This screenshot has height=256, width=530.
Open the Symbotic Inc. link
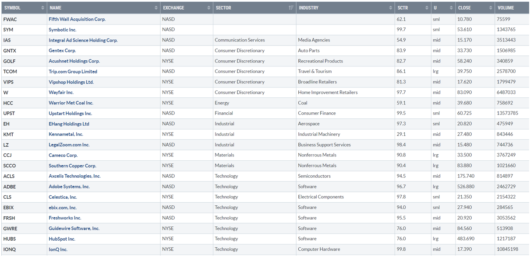click(63, 30)
